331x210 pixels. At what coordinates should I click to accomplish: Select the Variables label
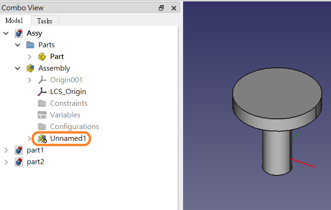(x=65, y=115)
